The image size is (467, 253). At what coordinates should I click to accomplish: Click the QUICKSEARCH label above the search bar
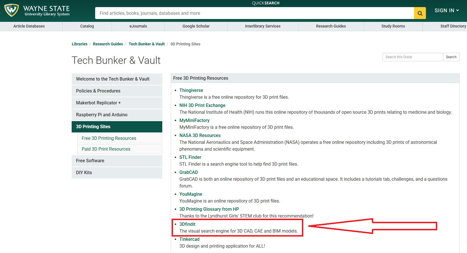(x=266, y=3)
